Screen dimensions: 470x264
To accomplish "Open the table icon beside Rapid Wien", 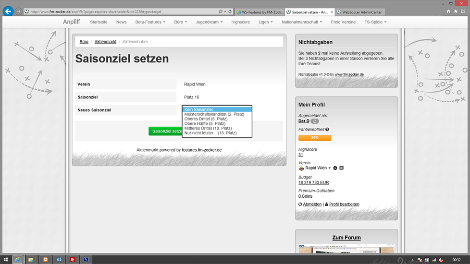I will pos(341,168).
